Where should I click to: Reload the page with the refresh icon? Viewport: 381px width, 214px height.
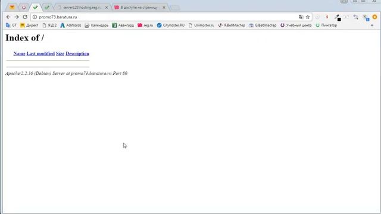tap(25, 17)
